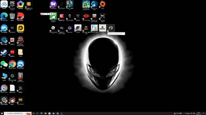
Task: Open the WeChat image file thumbnail
Action: [x=21, y=77]
